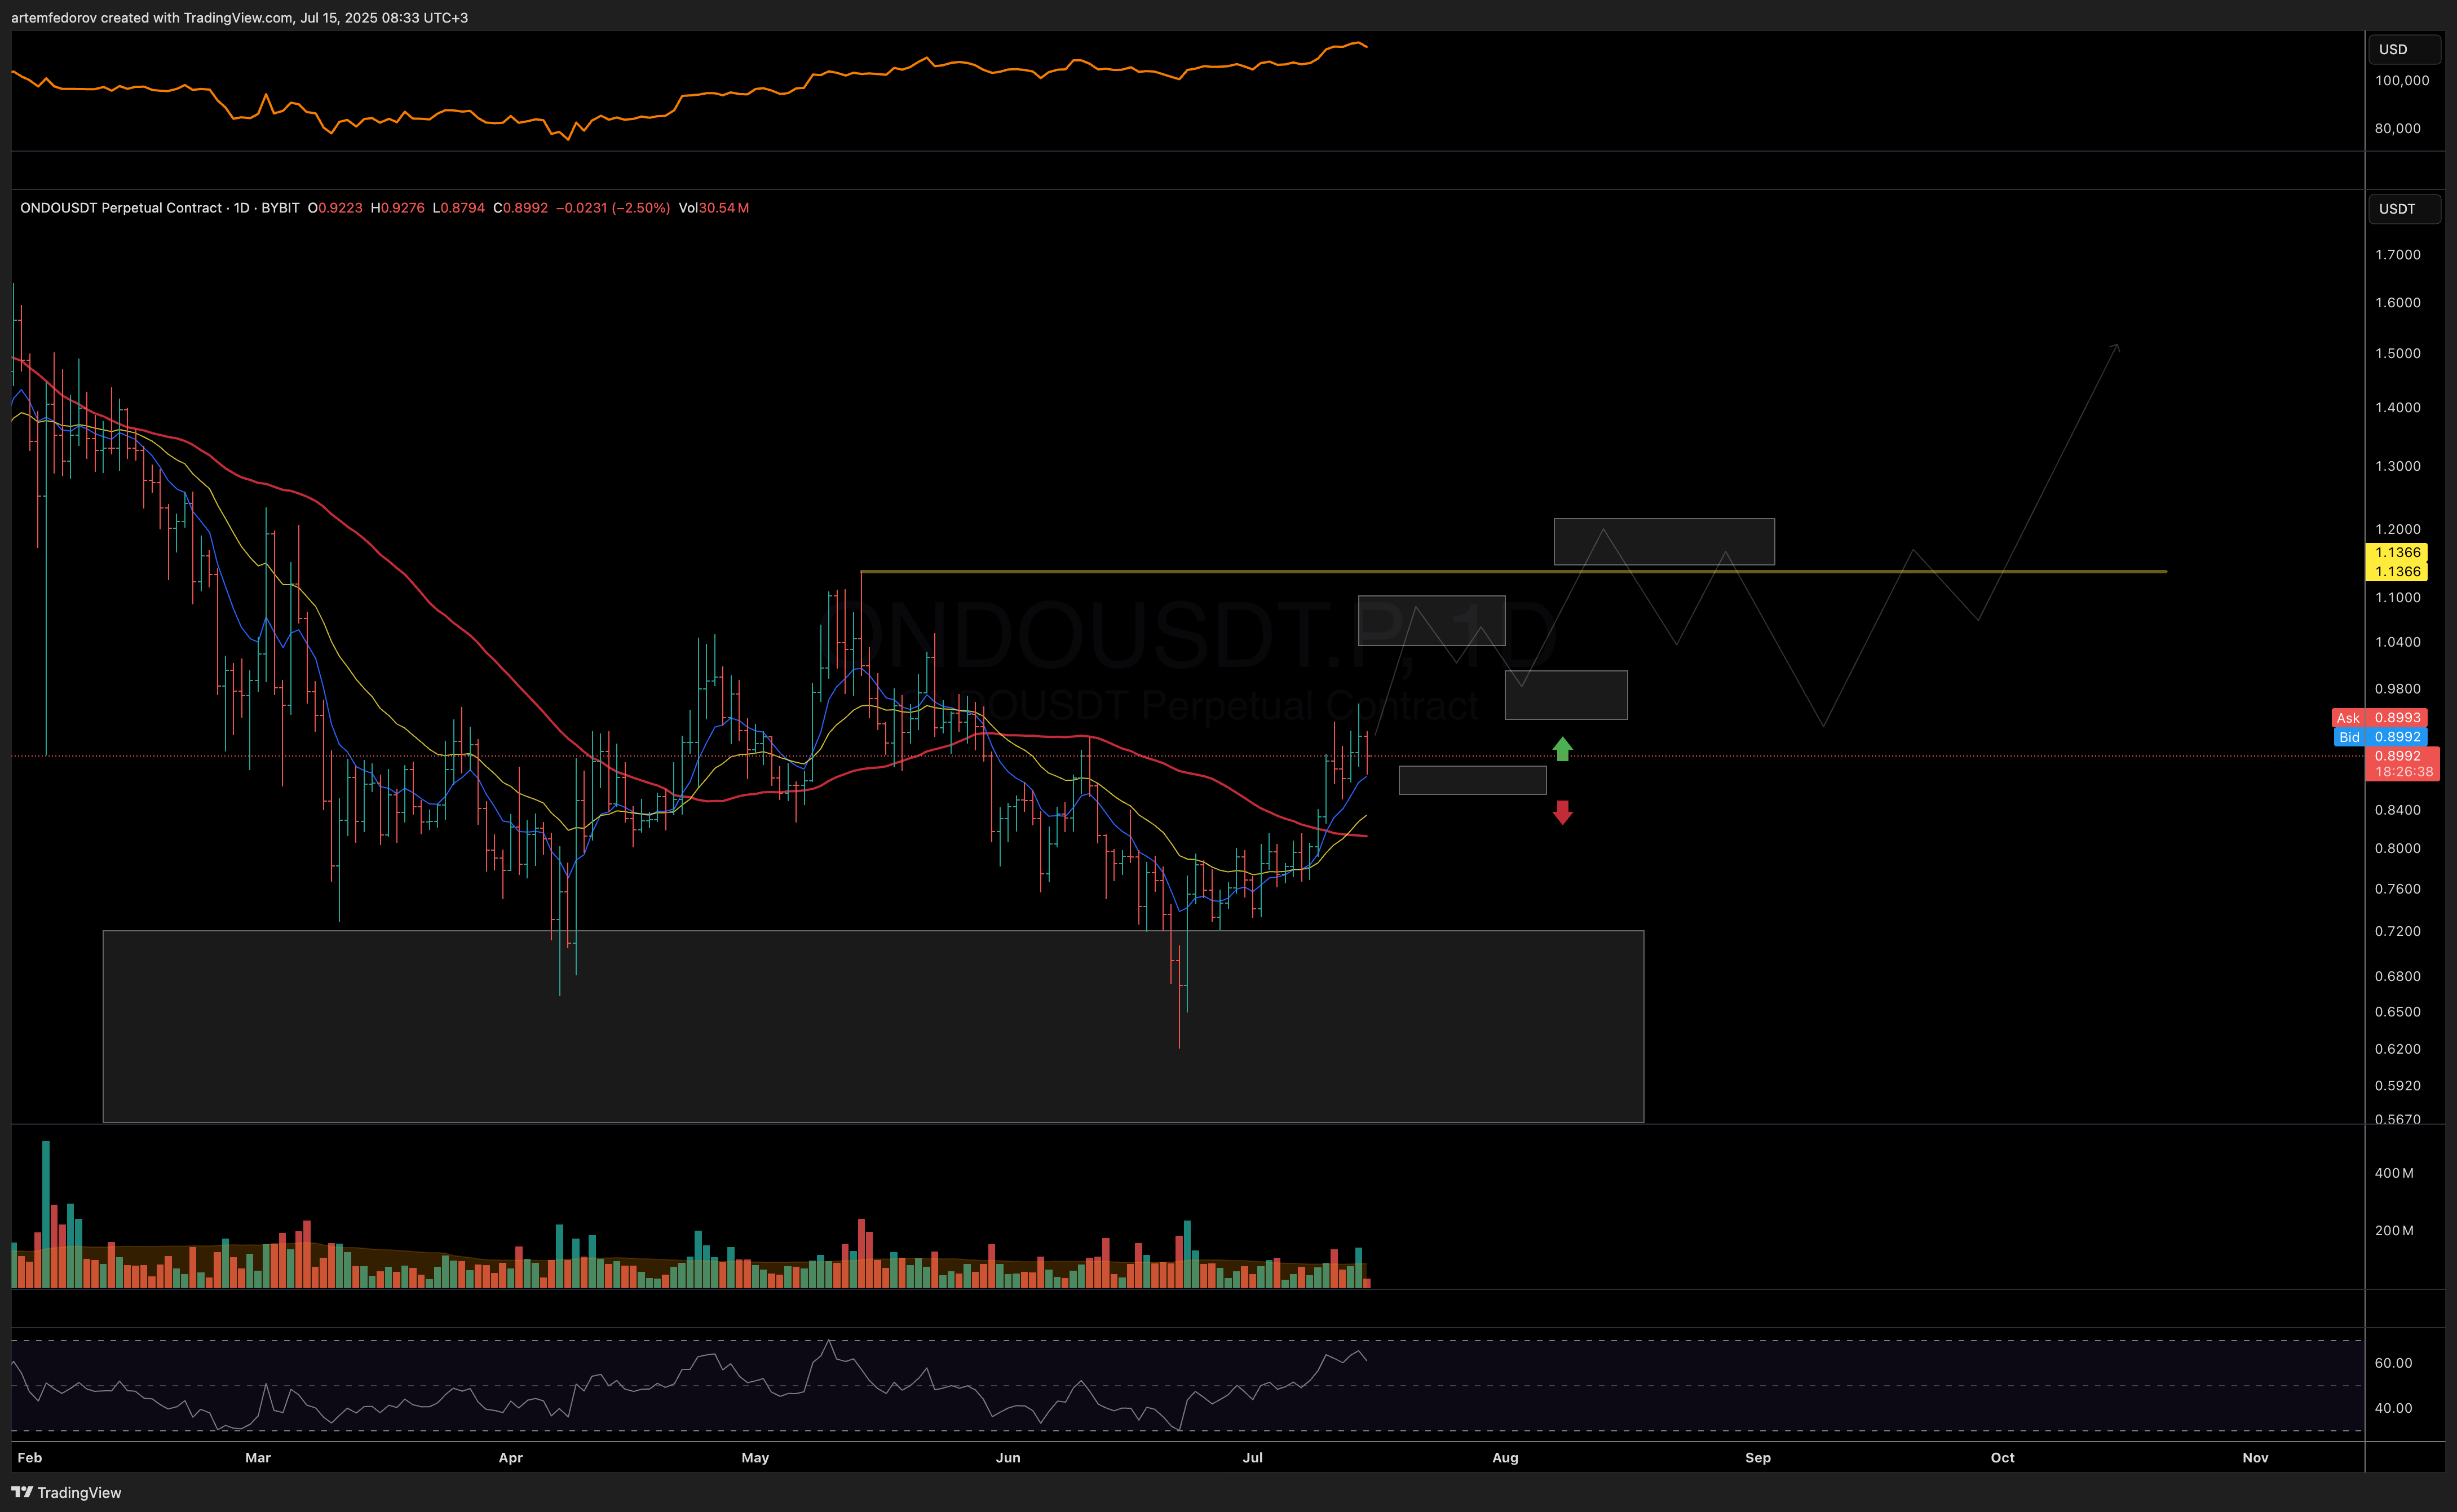Click the 60.00 RSI scale label
This screenshot has width=2457, height=1512.
point(2393,1363)
